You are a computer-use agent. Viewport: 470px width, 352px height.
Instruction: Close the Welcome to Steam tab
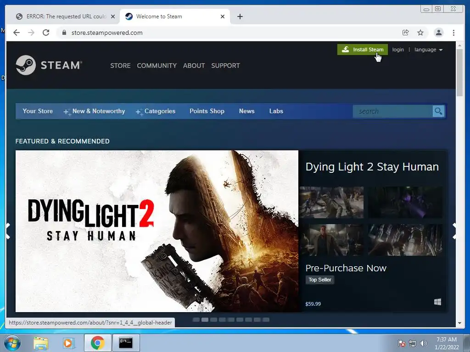click(x=223, y=16)
